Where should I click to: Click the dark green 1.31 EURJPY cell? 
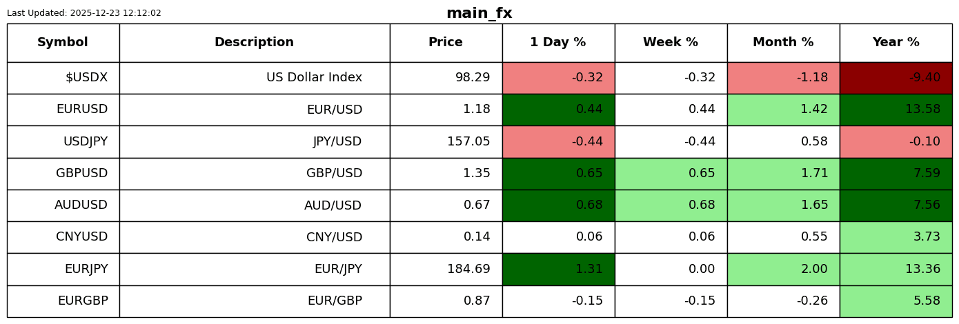click(x=558, y=270)
